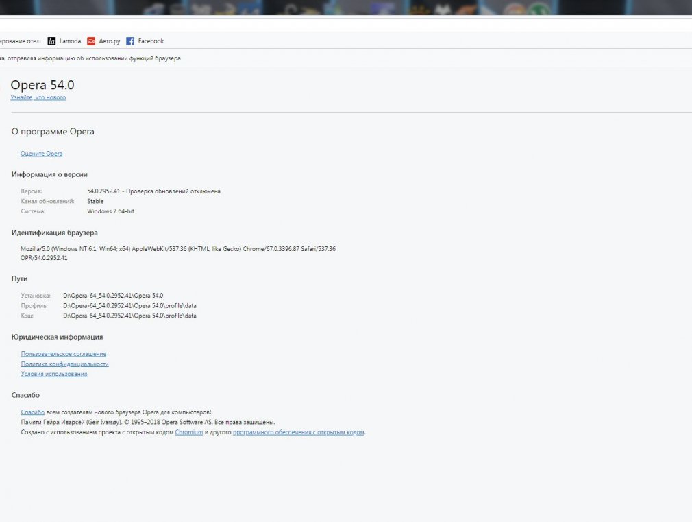692x522 pixels.
Task: Open the 'Узнайте, что нового' link
Action: click(x=38, y=97)
